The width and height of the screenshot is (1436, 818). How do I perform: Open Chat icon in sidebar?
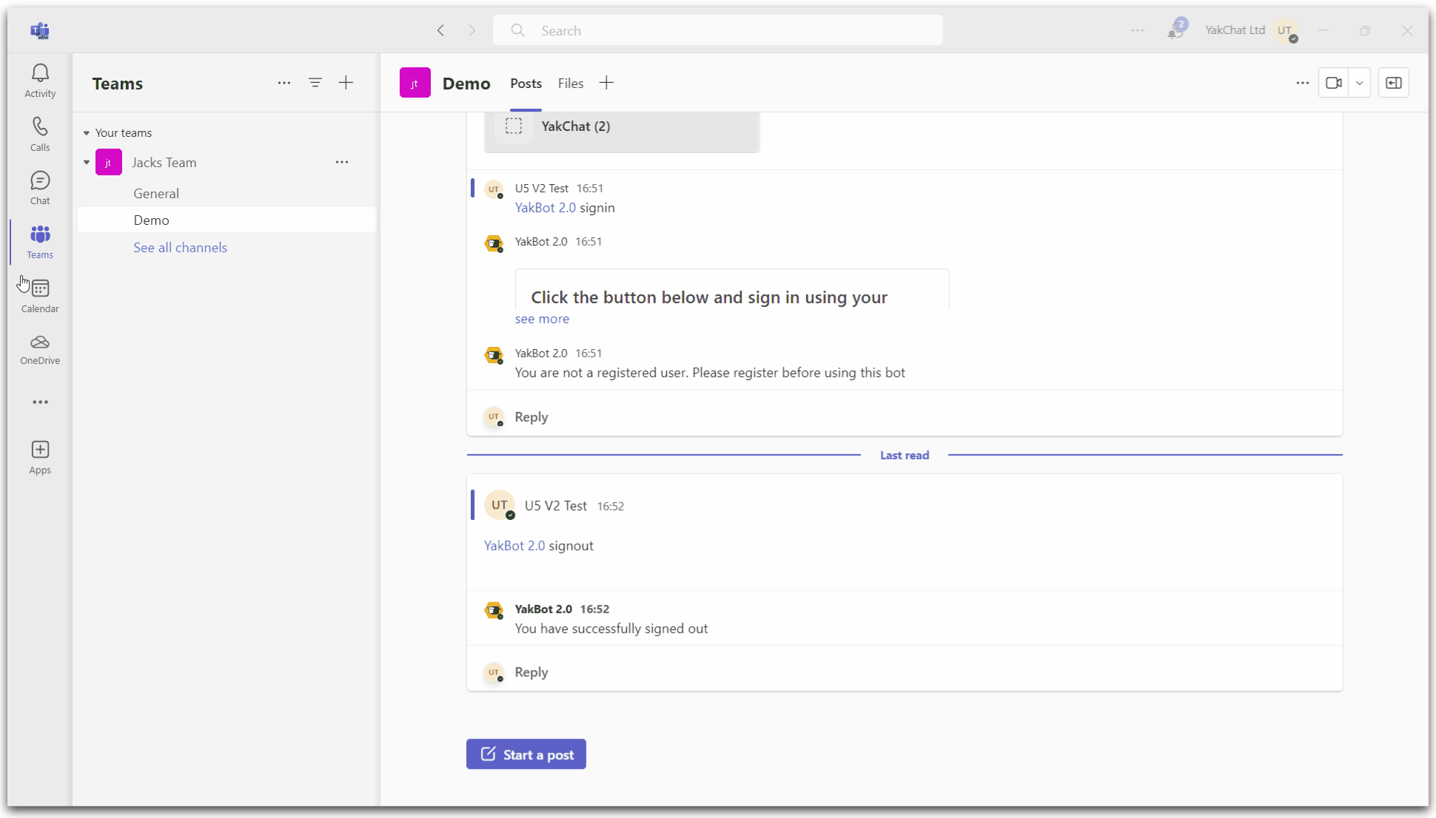click(39, 187)
